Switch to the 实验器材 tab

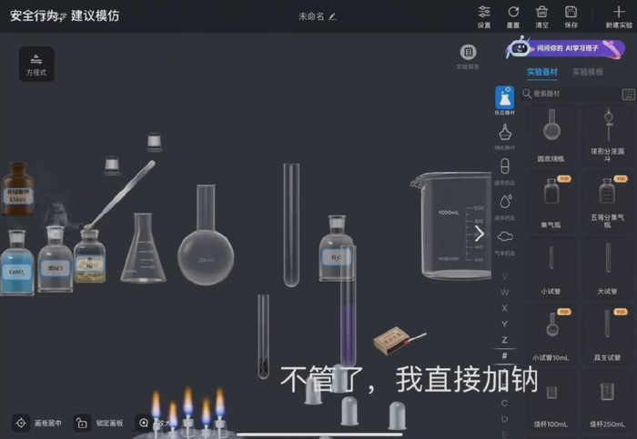coord(542,72)
